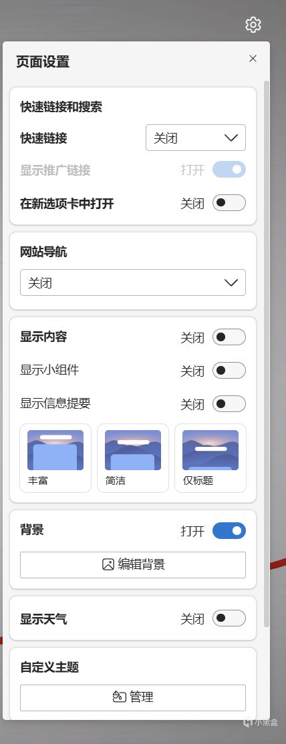Click the 管理 custom theme button

click(x=132, y=697)
